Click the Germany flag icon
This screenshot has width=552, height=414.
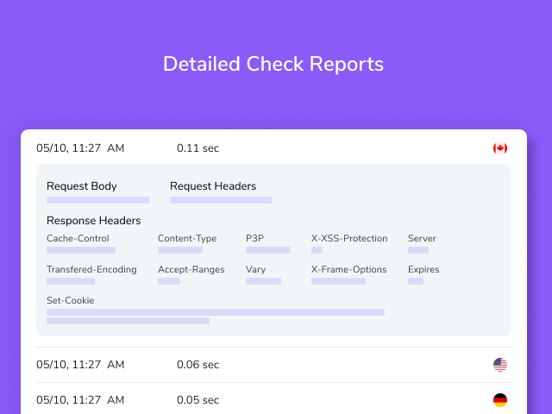click(500, 400)
